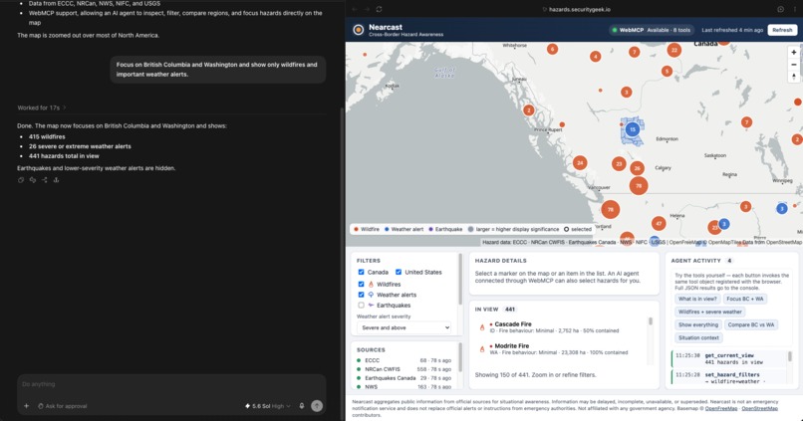This screenshot has height=421, width=803.
Task: Click the flame icon beside Modrite Fire
Action: point(482,349)
